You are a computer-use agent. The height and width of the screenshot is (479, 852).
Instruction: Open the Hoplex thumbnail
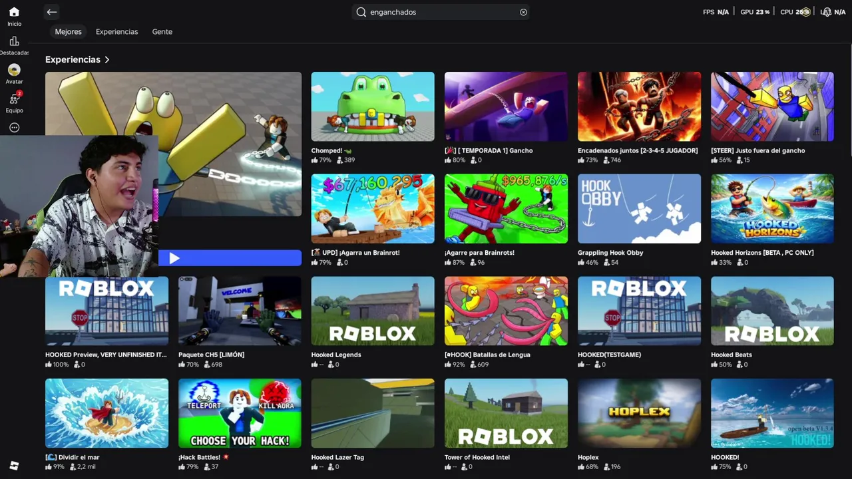639,413
